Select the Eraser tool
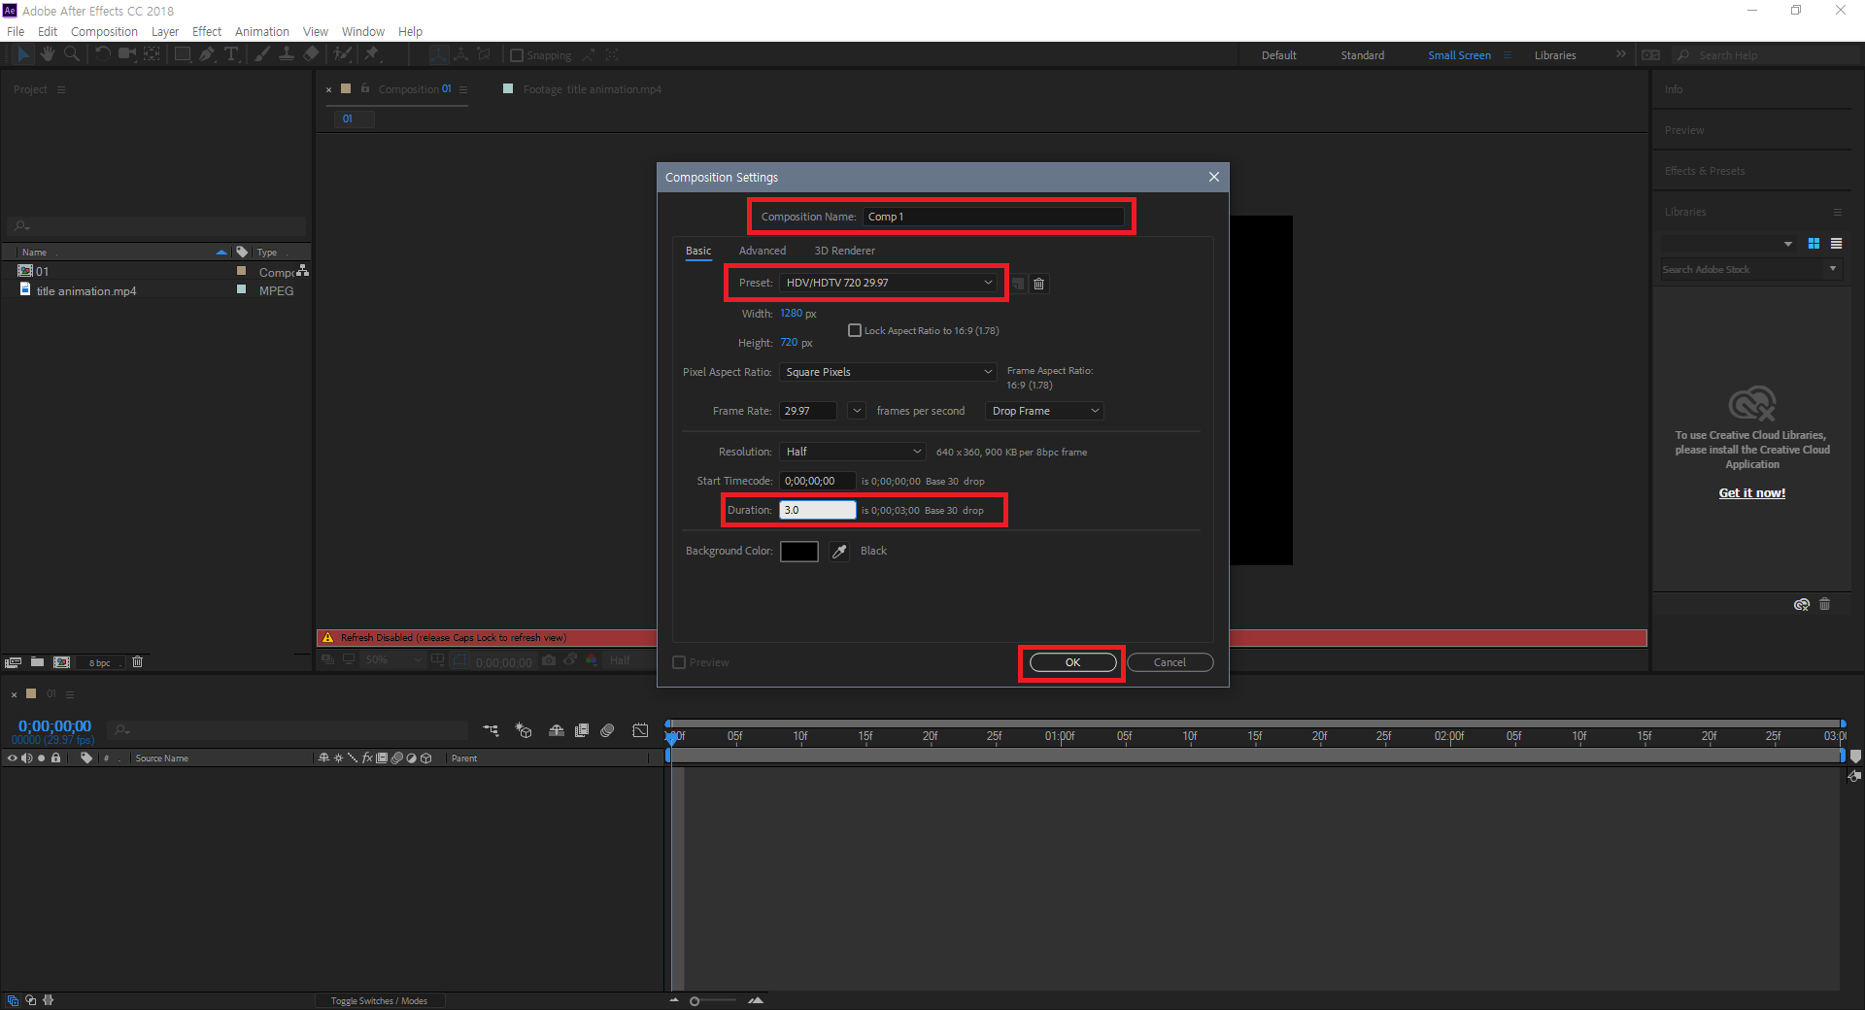Viewport: 1865px width, 1010px height. (x=311, y=54)
